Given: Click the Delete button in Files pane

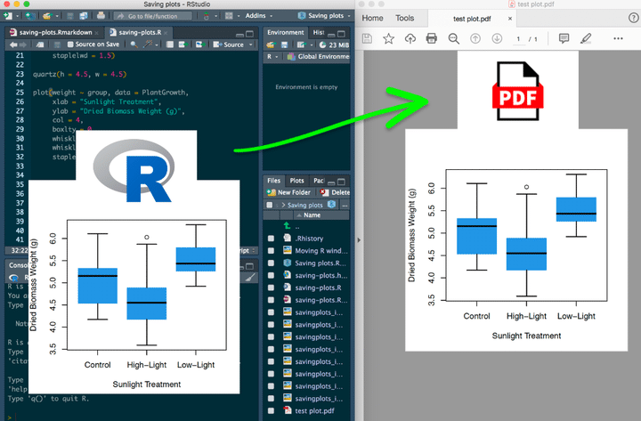Looking at the screenshot, I should (x=337, y=192).
